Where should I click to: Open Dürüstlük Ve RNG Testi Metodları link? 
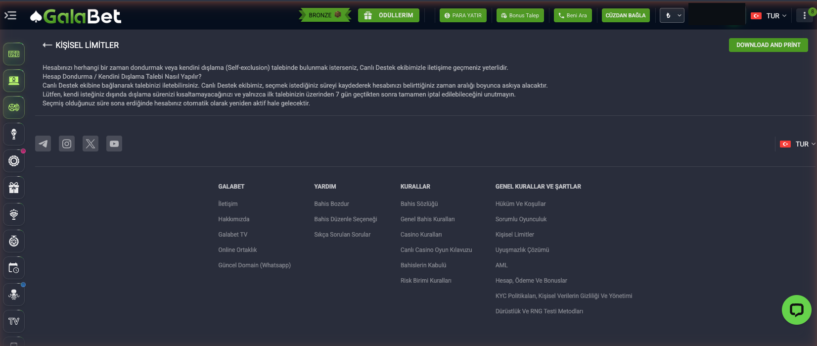pyautogui.click(x=540, y=311)
